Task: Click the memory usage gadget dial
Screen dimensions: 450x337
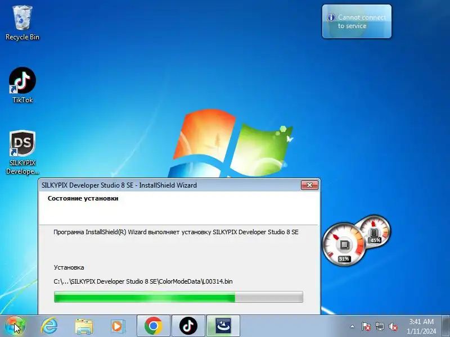Action: 375,232
